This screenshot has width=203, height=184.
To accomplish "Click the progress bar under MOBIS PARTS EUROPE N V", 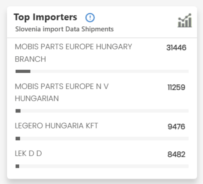I will click(102, 111).
